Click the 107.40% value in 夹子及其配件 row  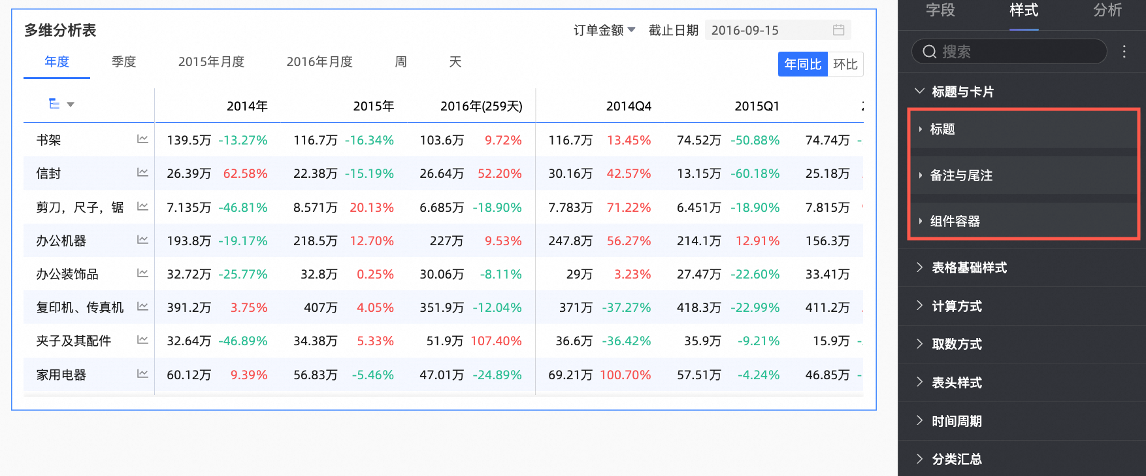click(496, 341)
